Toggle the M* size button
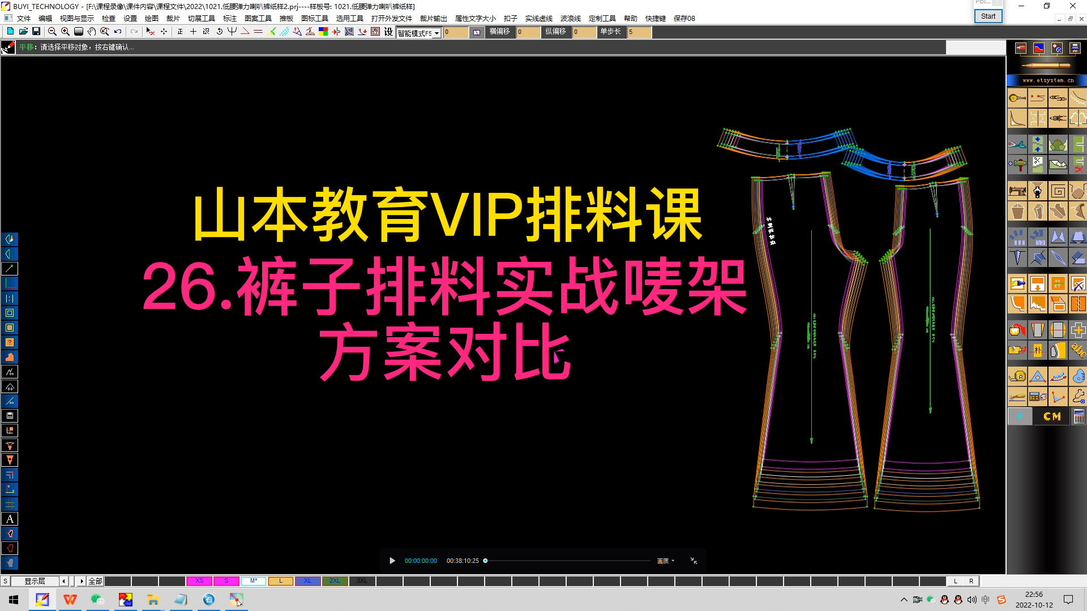1087x611 pixels. 253,580
